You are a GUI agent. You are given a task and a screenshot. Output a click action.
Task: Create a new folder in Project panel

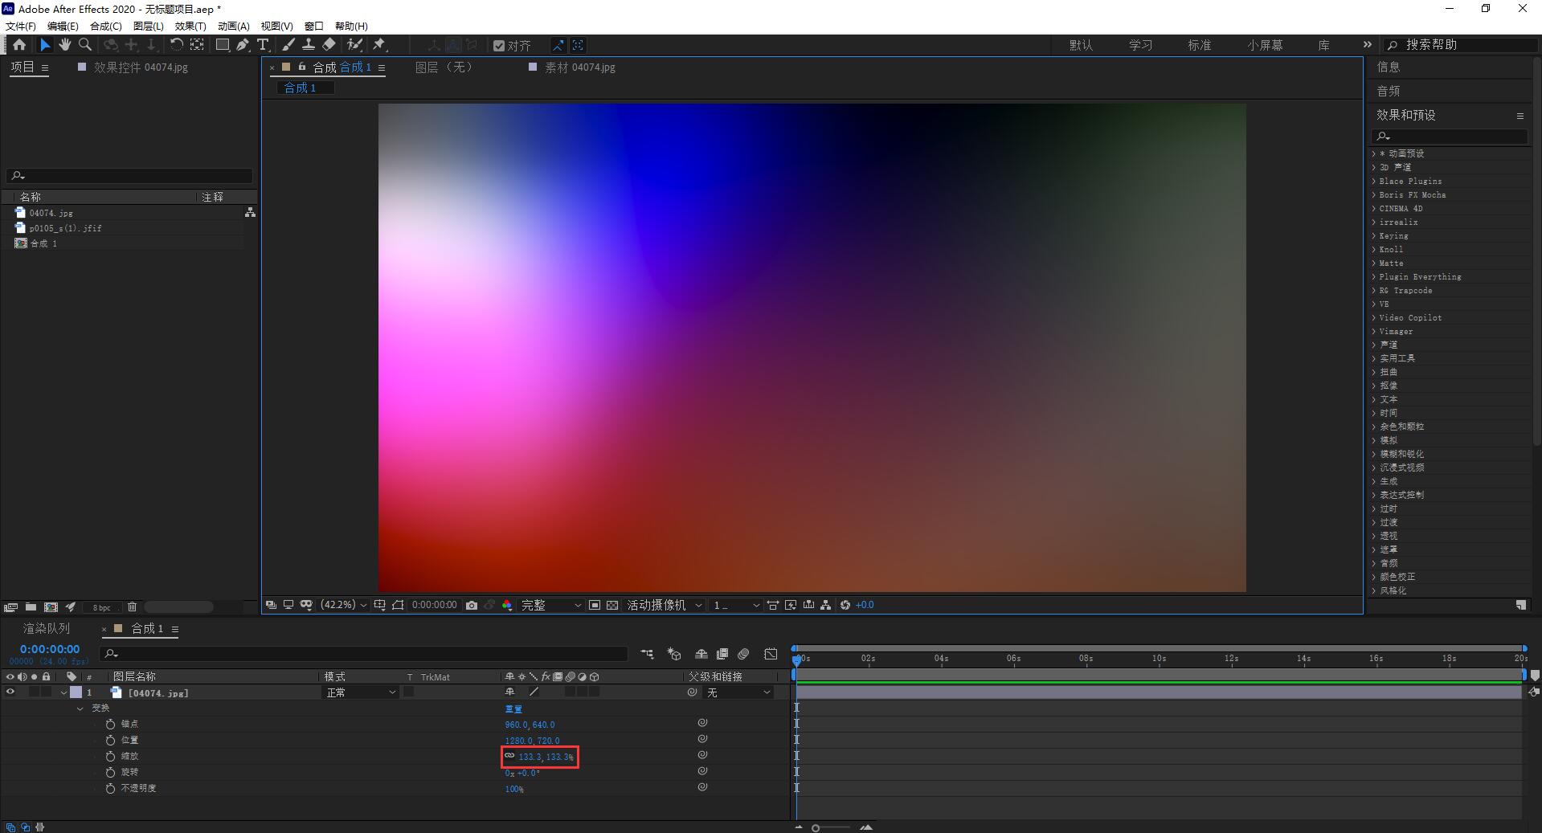pos(31,607)
